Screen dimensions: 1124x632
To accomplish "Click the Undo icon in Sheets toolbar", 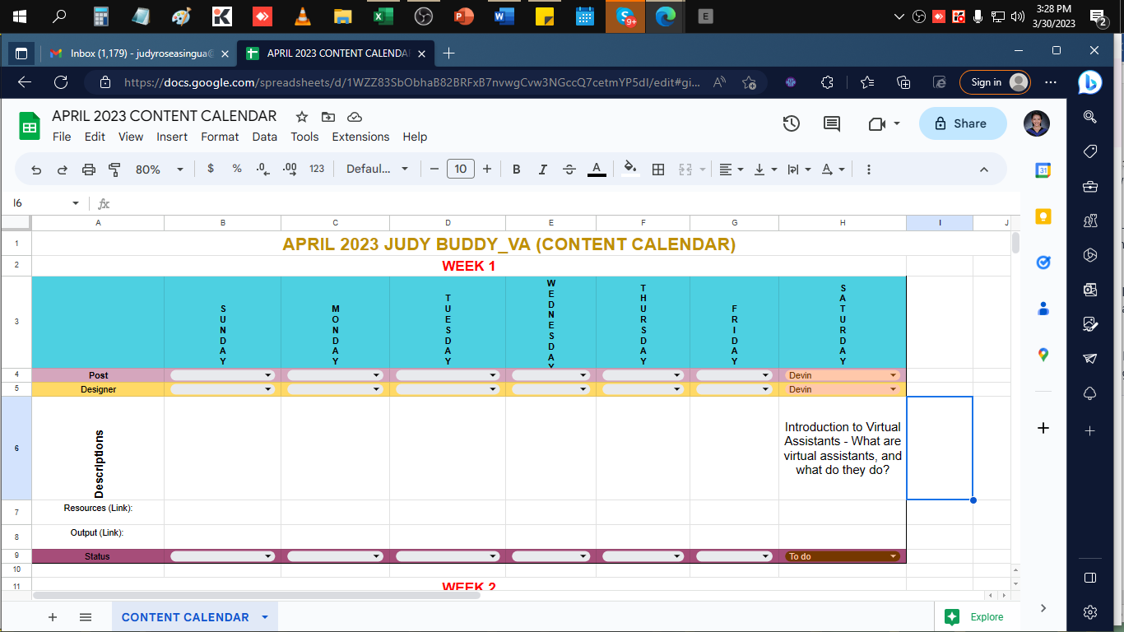I will pyautogui.click(x=36, y=170).
